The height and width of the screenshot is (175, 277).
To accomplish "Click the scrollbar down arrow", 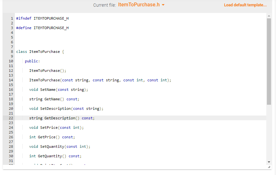I will [x=269, y=162].
